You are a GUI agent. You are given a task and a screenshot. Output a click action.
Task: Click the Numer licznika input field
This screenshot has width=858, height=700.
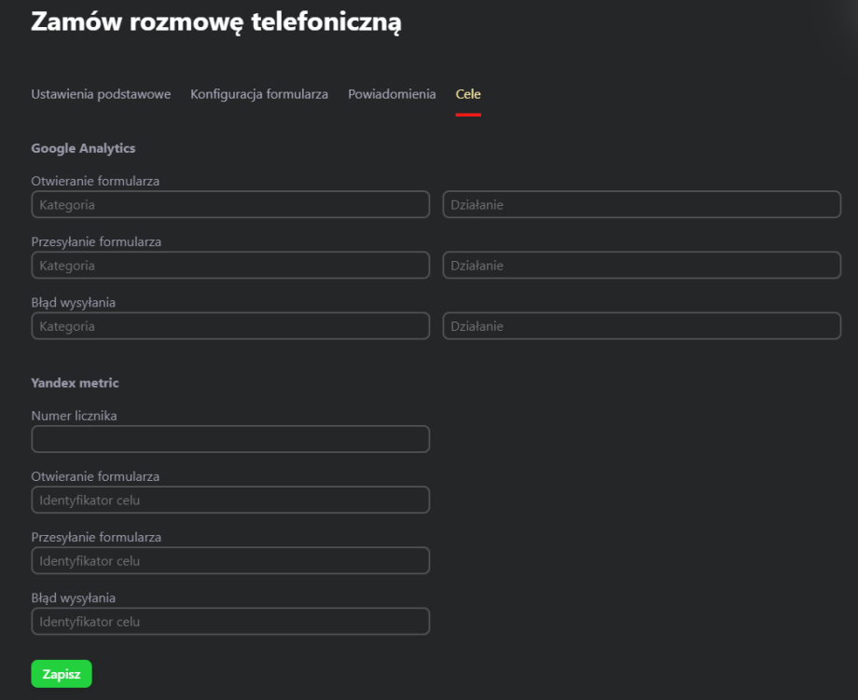230,439
